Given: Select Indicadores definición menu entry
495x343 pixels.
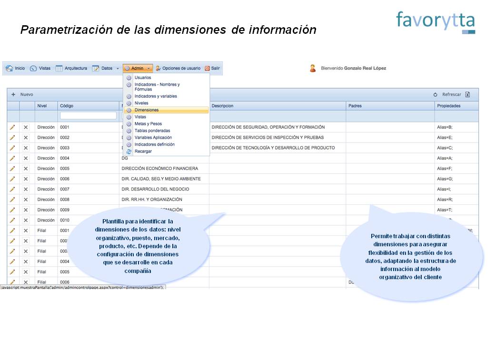Looking at the screenshot, I should point(154,144).
